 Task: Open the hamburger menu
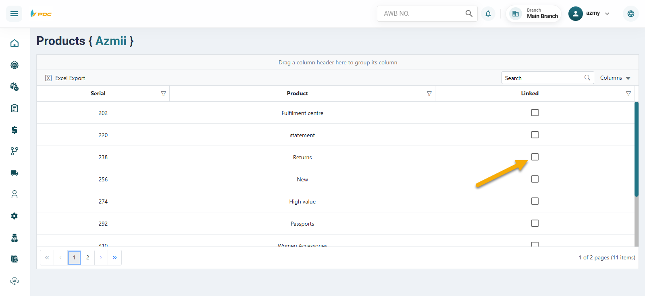[x=14, y=14]
